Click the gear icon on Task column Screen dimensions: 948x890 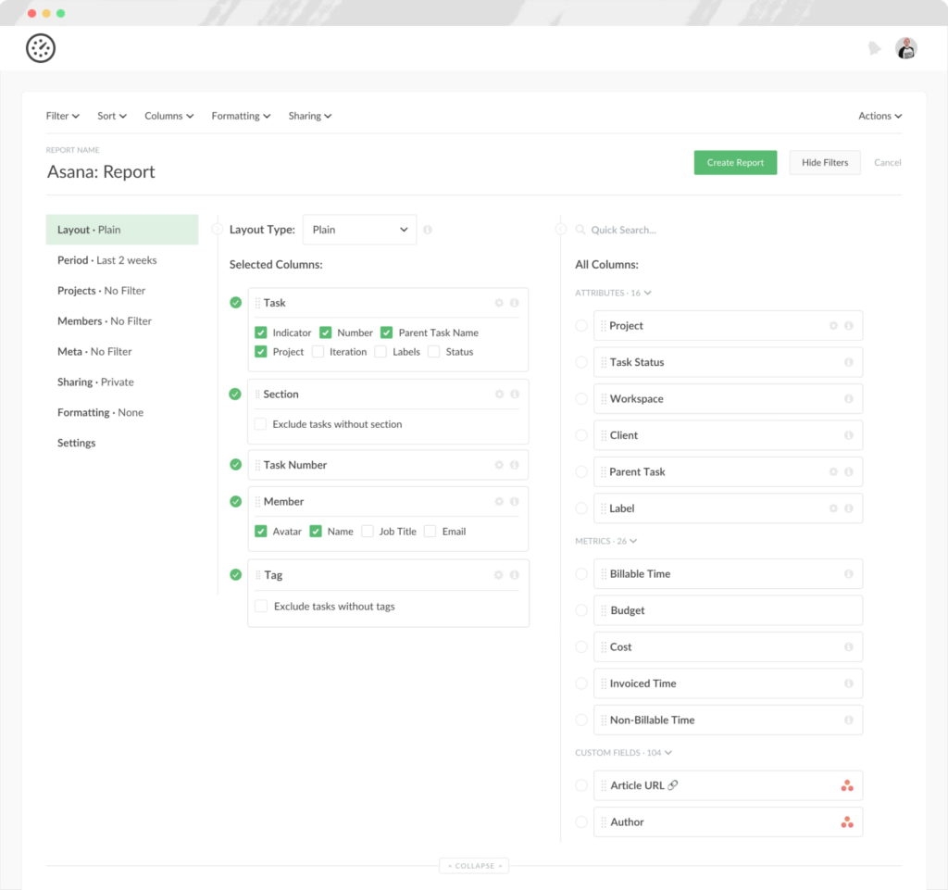499,303
